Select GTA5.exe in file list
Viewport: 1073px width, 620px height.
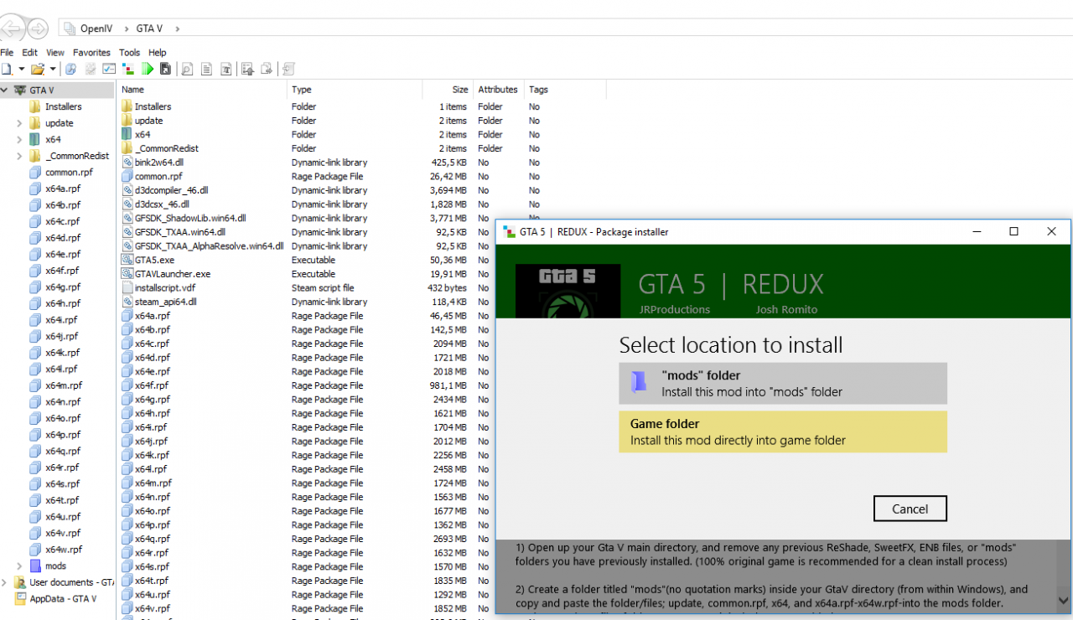[154, 260]
